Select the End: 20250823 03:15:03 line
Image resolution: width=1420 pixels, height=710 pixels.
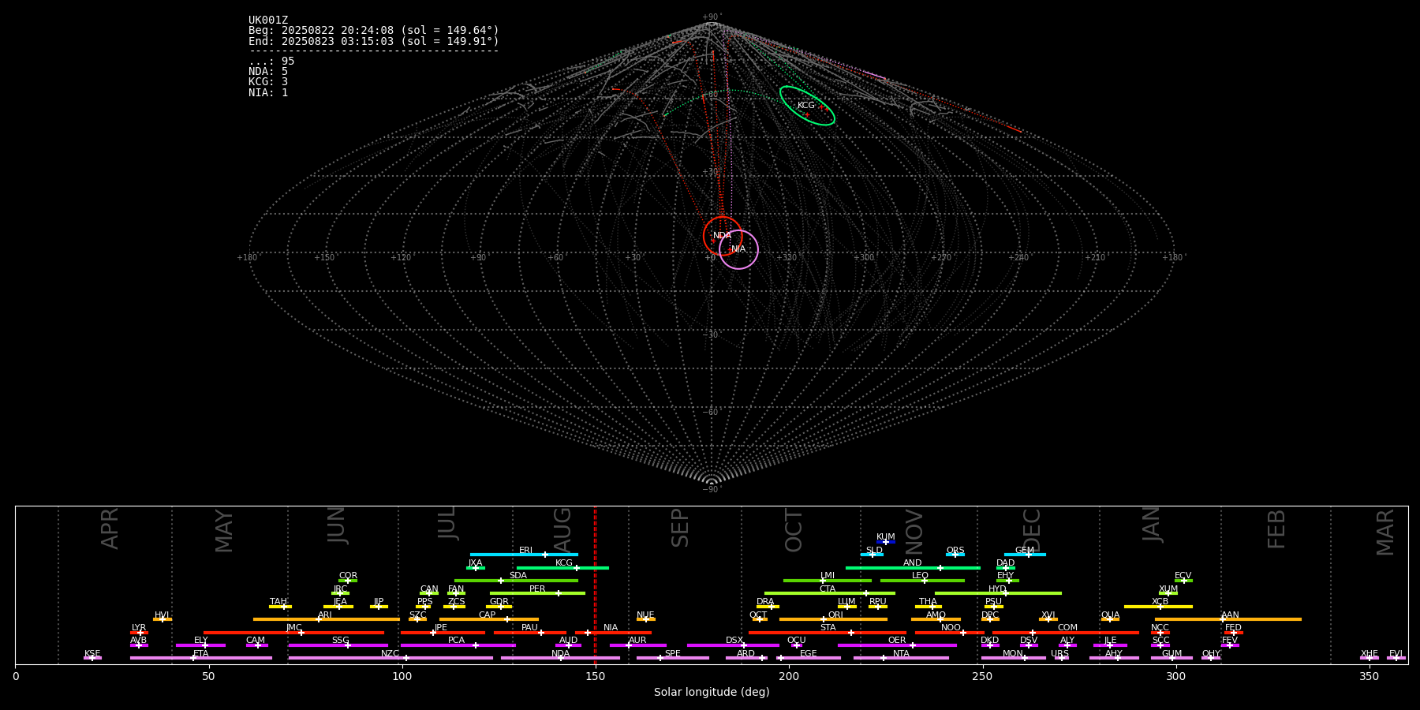[374, 41]
